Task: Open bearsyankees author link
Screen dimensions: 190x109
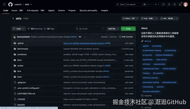Action: tap(23, 37)
